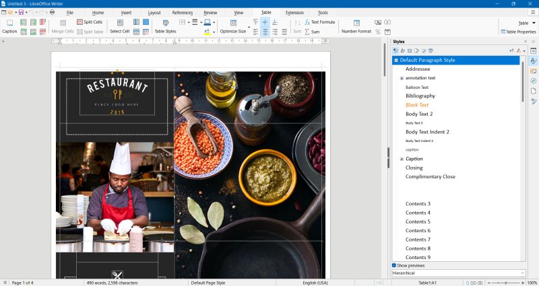
Task: Switch to the Insert tab
Action: [126, 13]
